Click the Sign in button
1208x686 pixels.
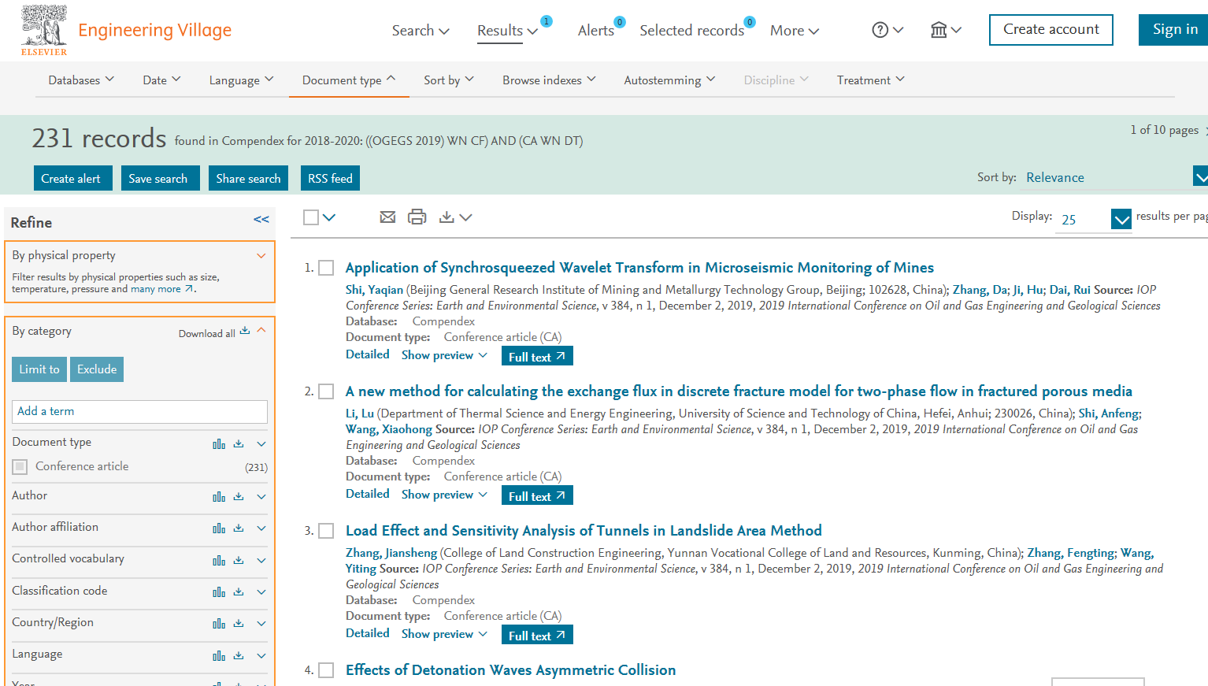pyautogui.click(x=1174, y=30)
